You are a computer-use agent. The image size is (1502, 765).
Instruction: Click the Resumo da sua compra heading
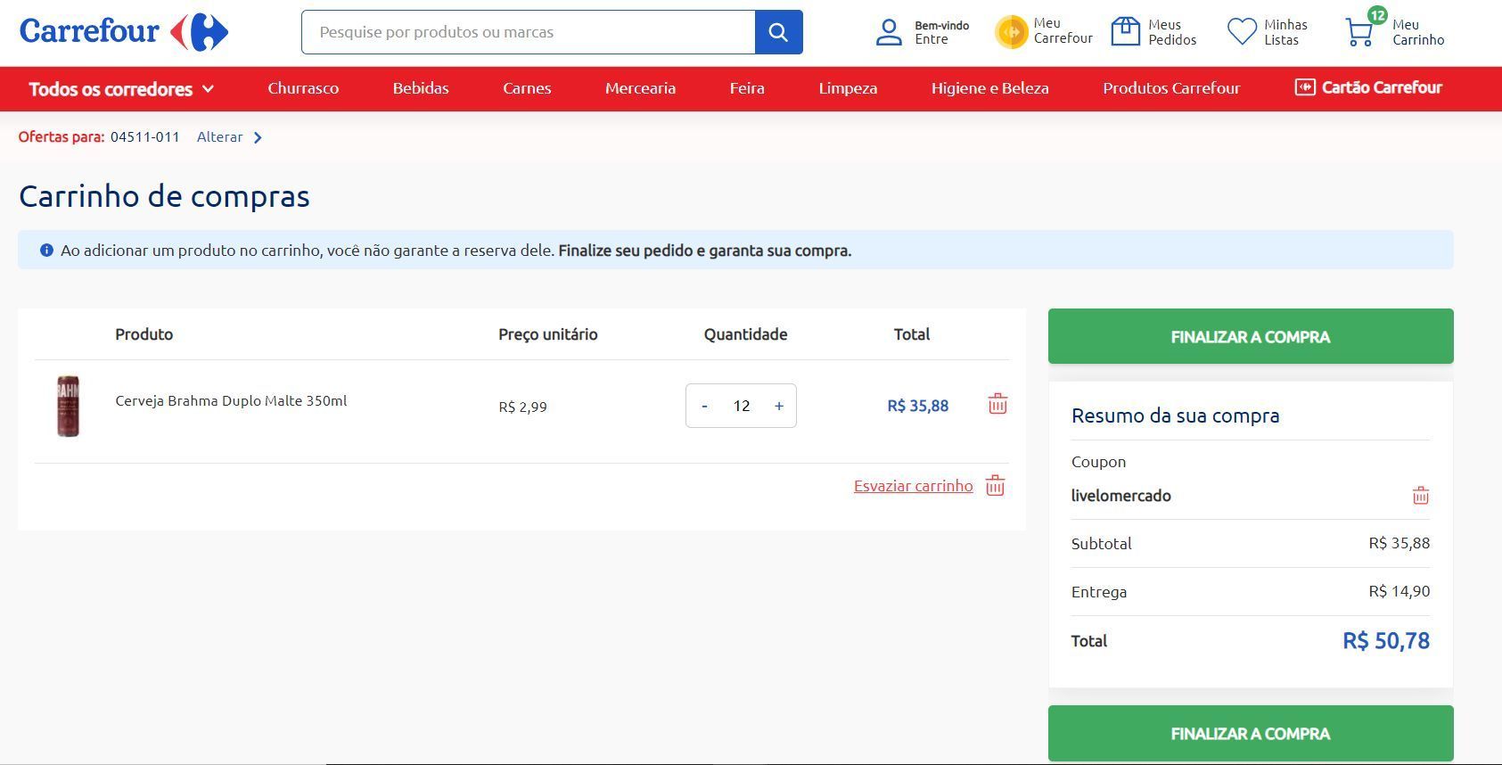click(1176, 415)
